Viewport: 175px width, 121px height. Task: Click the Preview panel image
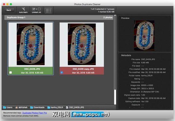coord(144,35)
